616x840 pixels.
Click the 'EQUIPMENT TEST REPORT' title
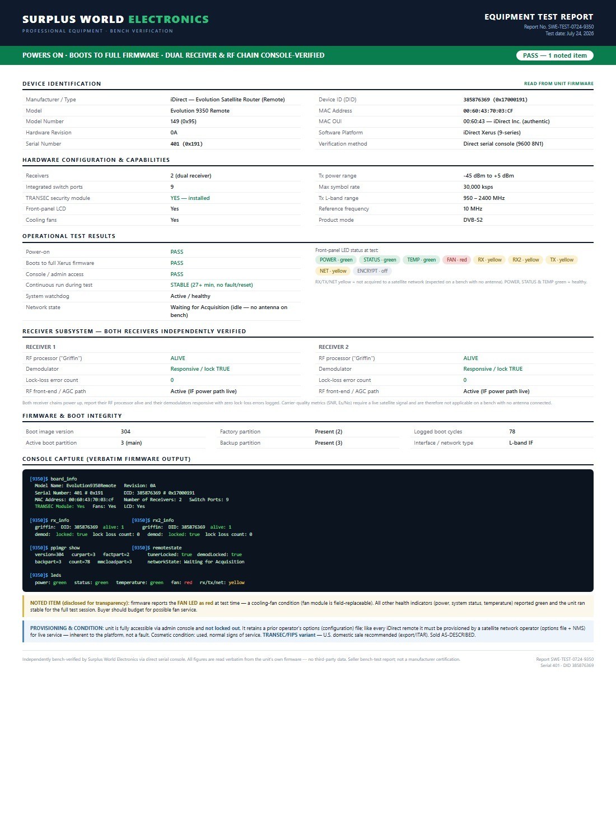tap(539, 17)
